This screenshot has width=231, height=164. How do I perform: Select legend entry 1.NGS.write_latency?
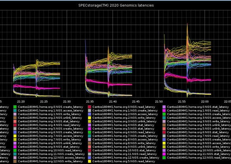tap(49, 114)
